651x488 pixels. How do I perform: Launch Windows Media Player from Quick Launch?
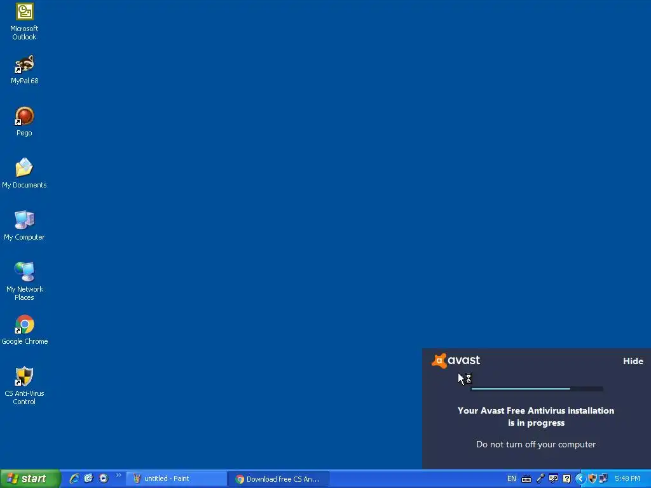(104, 478)
